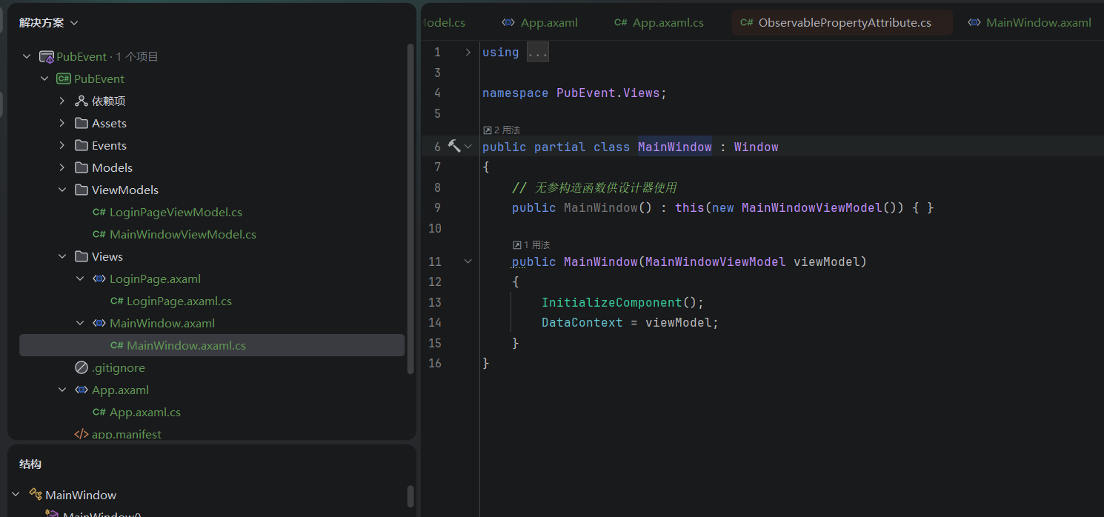Click the Window base class name
The height and width of the screenshot is (517, 1104).
coord(756,147)
